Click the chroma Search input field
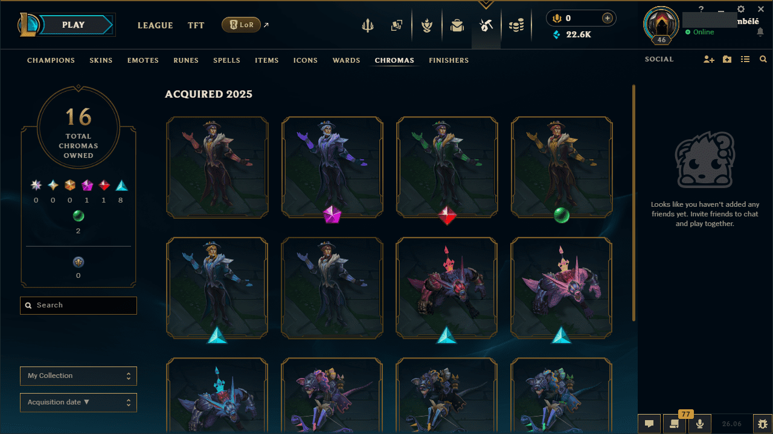This screenshot has height=434, width=773. 79,306
